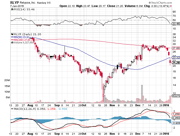The height and width of the screenshot is (136, 180).
Task: Click the date '7-Jan-2016'
Action: tap(17, 6)
